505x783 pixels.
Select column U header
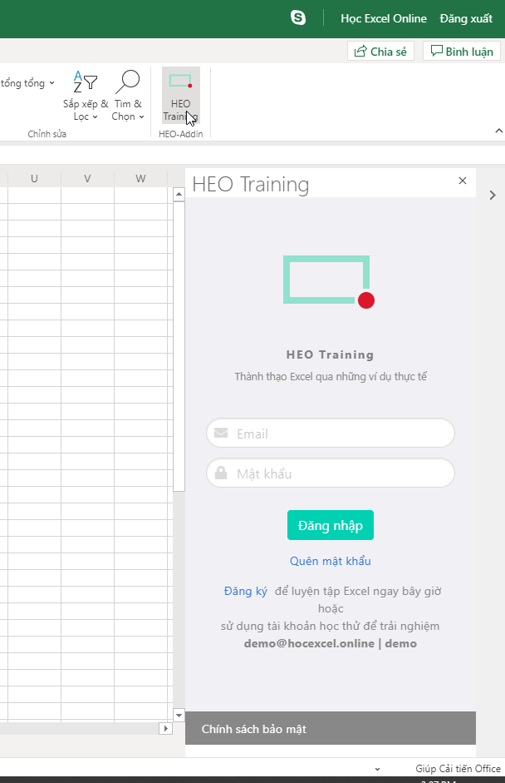[34, 178]
